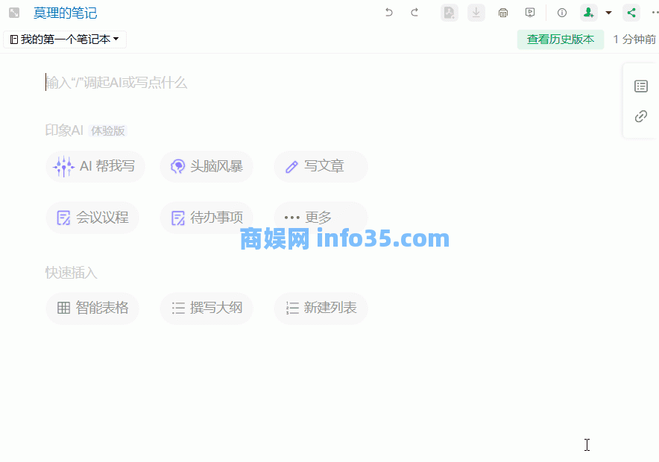Viewport: 659px width, 462px height.
Task: Open note info icon
Action: [562, 13]
